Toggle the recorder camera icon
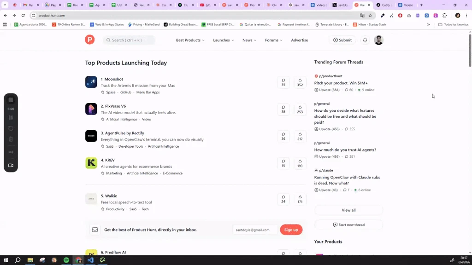The width and height of the screenshot is (472, 265). tap(11, 165)
